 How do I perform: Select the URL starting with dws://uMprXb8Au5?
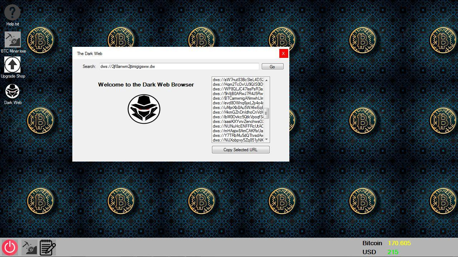click(x=238, y=108)
